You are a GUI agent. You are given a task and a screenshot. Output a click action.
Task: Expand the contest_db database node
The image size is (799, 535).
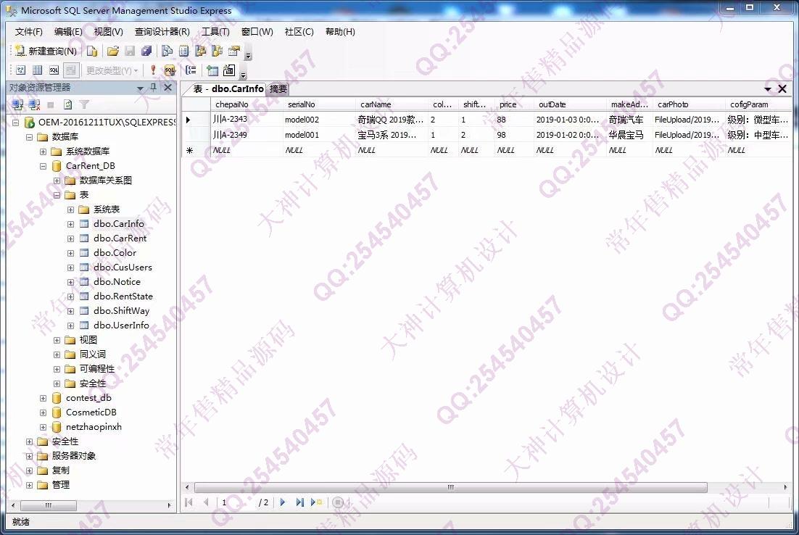44,399
